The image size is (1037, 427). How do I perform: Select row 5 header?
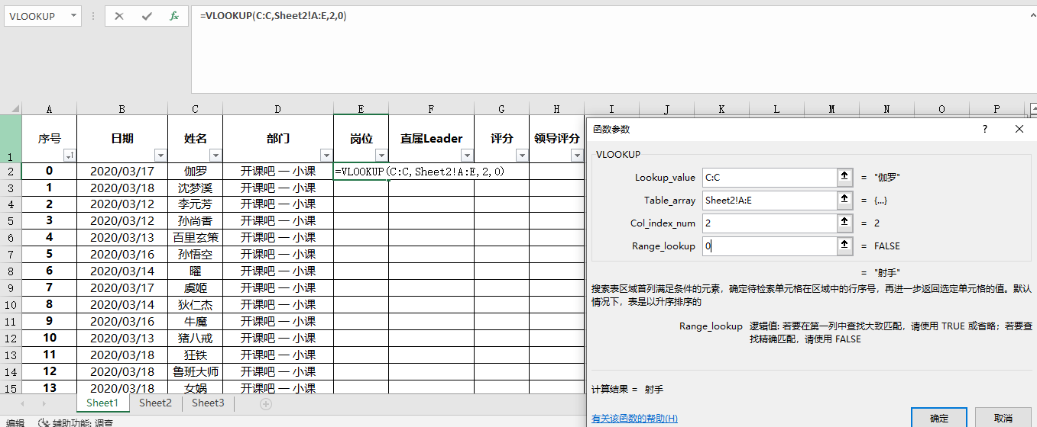[x=11, y=221]
